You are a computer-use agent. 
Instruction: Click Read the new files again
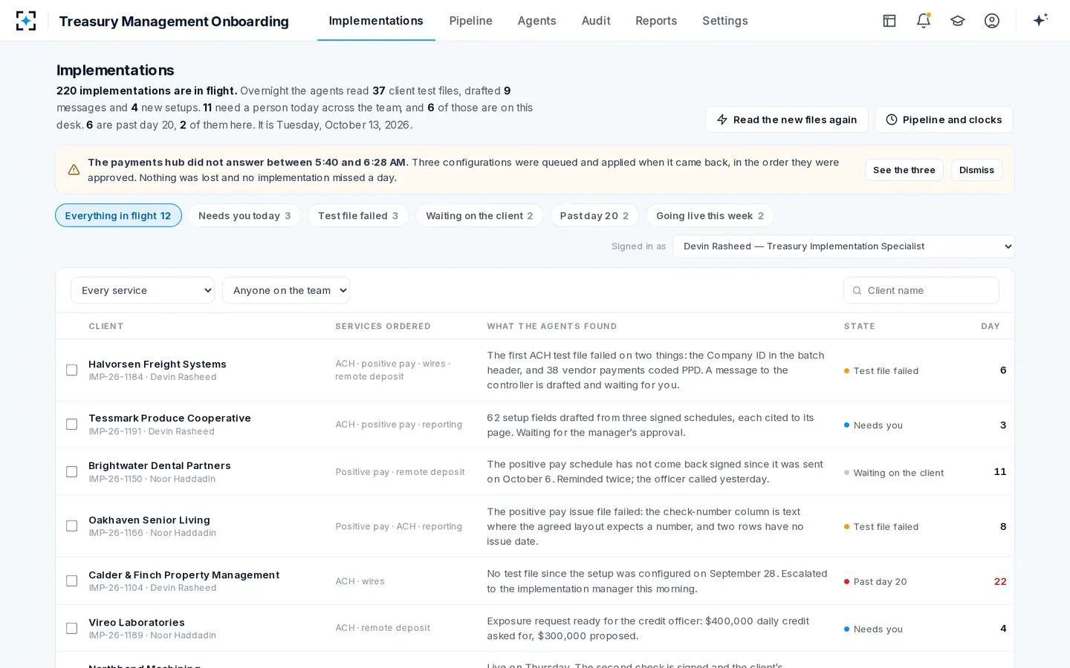[x=787, y=119]
